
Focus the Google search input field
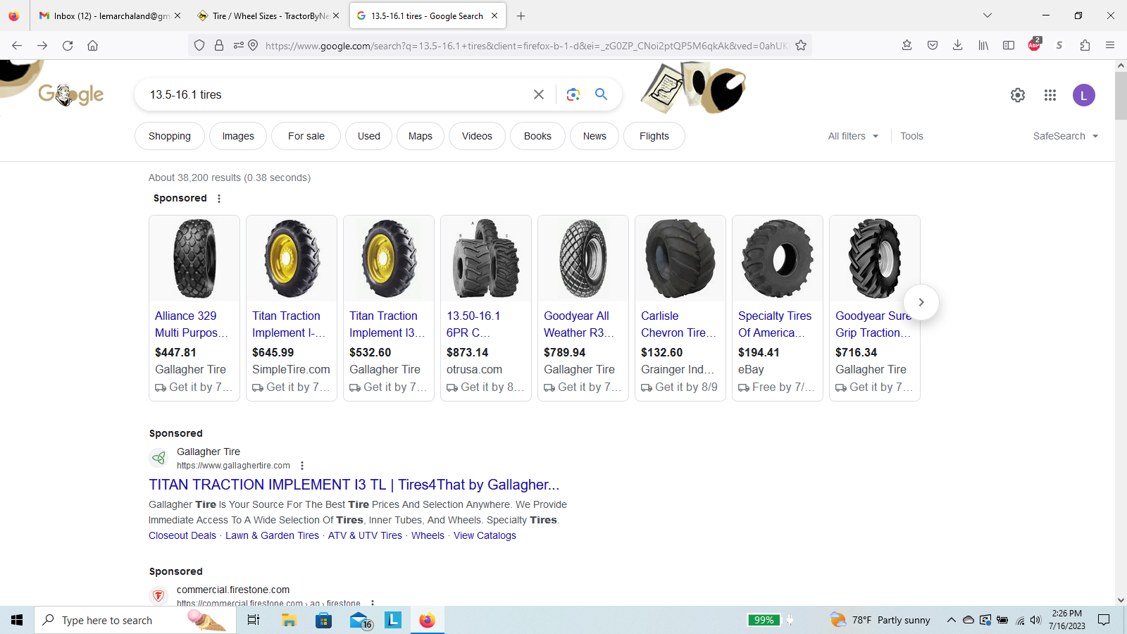tap(338, 94)
